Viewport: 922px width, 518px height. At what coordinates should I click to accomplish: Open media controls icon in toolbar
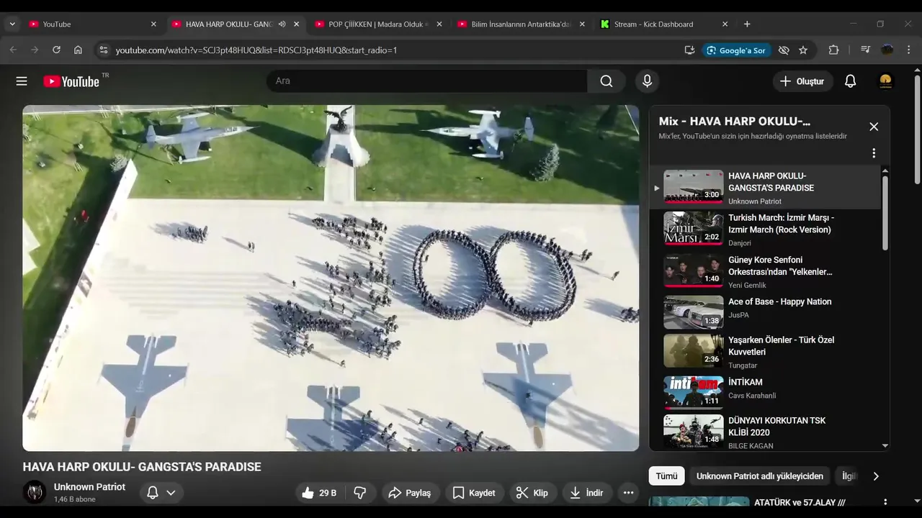tap(865, 50)
